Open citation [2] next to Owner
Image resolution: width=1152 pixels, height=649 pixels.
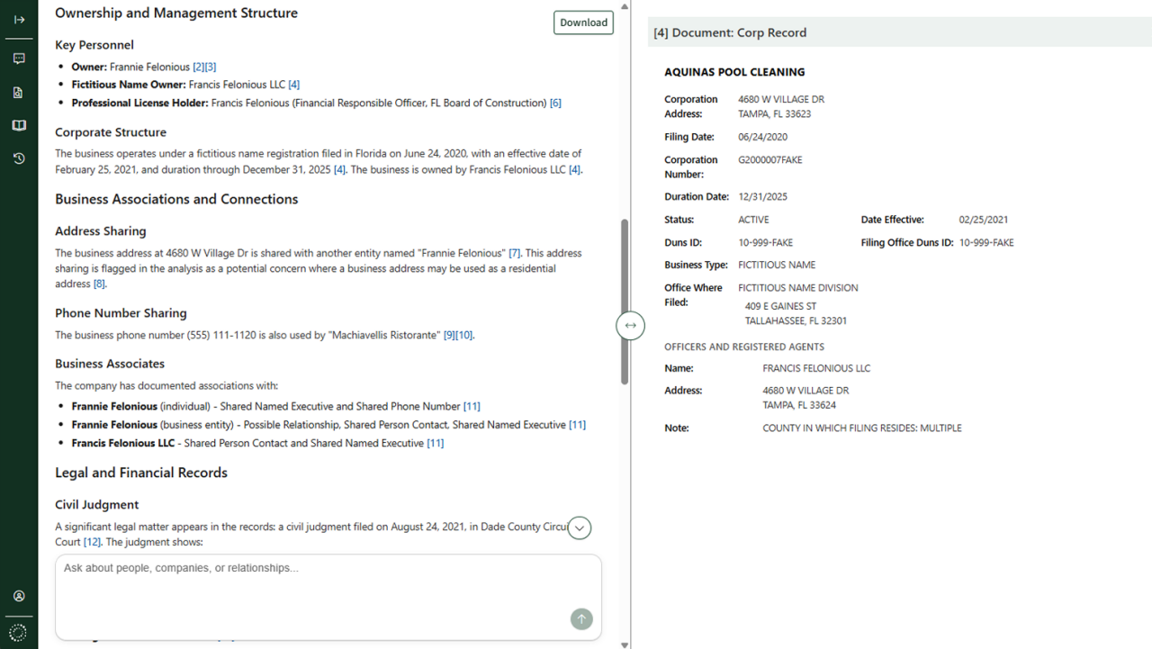coord(199,68)
